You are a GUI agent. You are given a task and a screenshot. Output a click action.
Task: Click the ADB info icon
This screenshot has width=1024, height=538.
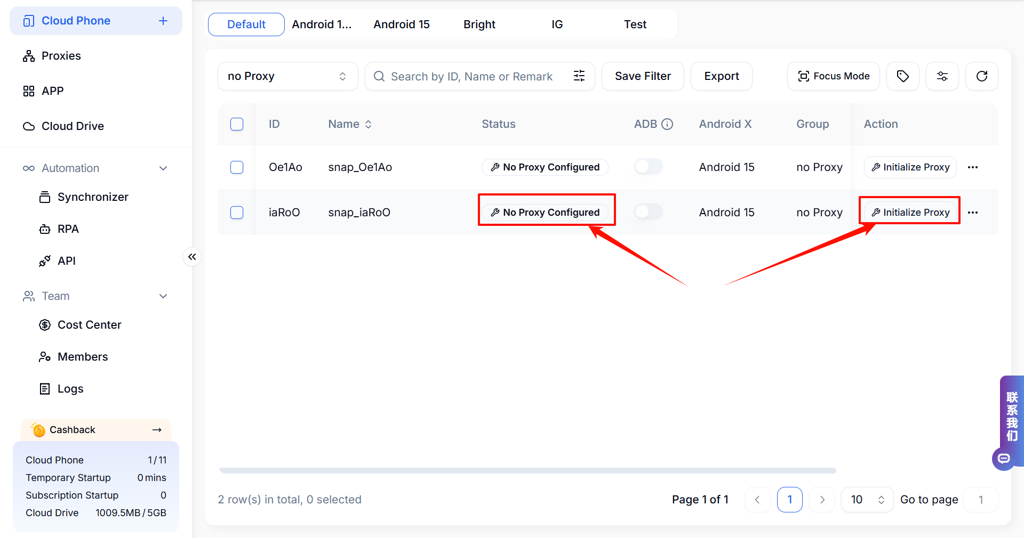click(x=667, y=124)
